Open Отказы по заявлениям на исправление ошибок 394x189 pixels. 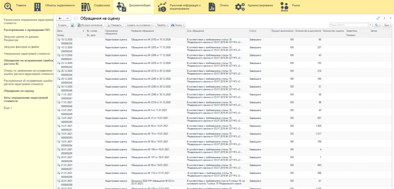[28, 72]
